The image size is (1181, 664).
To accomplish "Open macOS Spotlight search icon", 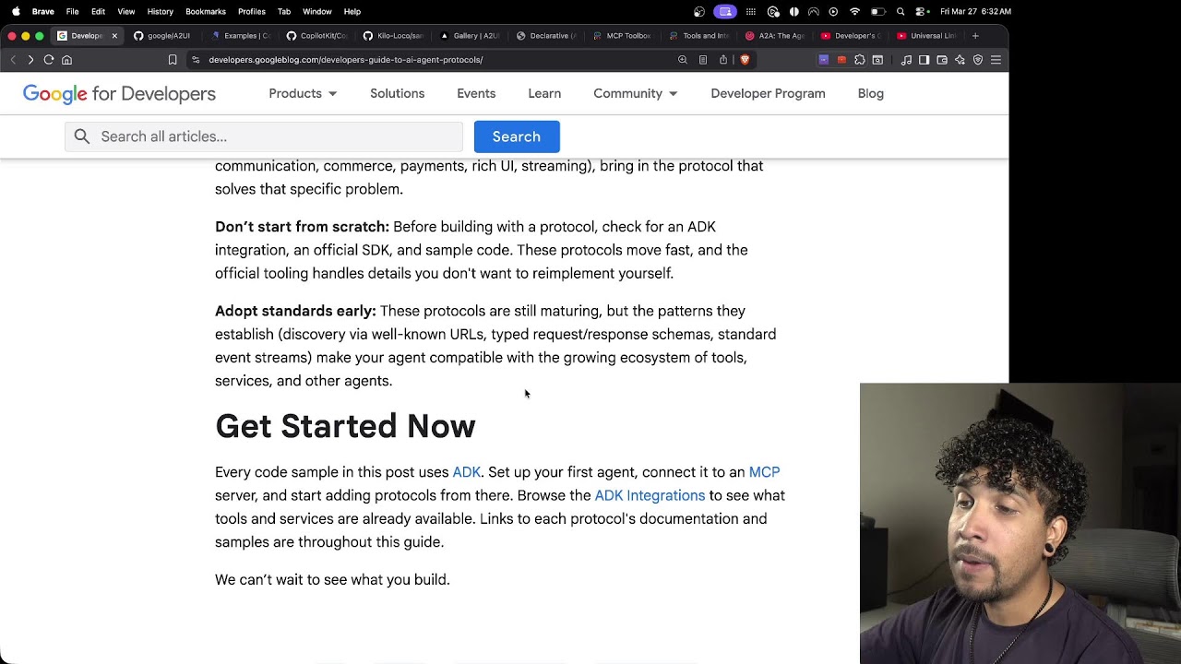I will coord(901,11).
